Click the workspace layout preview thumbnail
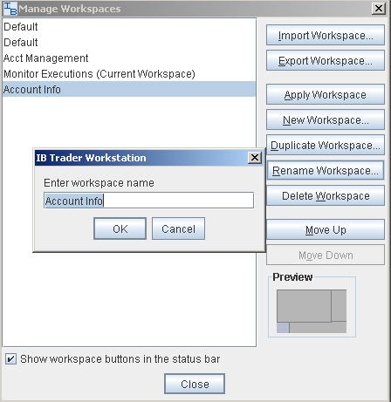 point(312,311)
